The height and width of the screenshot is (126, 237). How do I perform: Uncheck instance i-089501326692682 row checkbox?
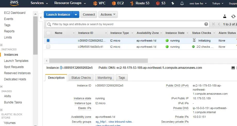(48, 41)
